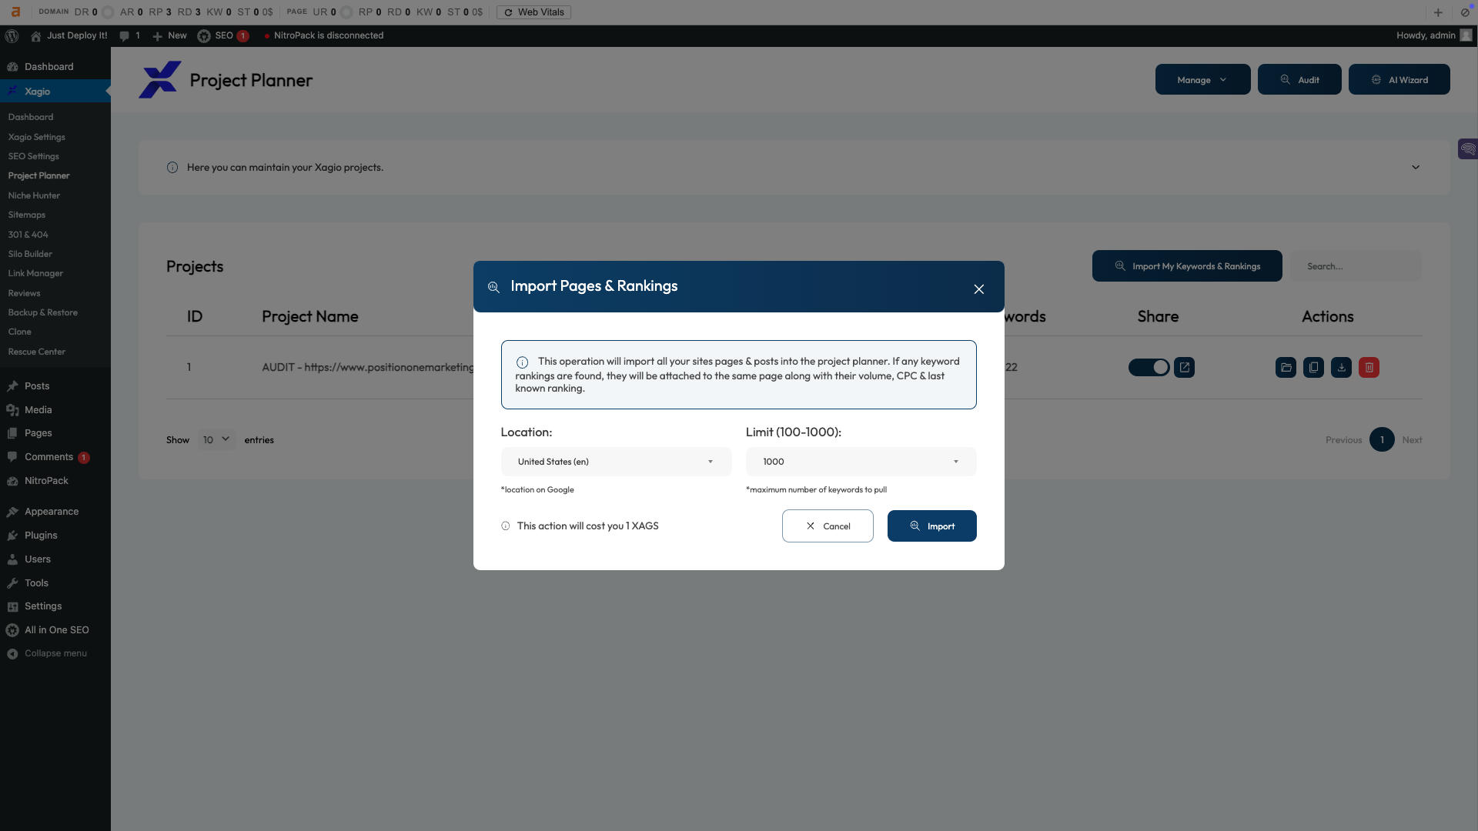The image size is (1478, 831).
Task: Close the Import Pages & Rankings dialog
Action: click(x=978, y=289)
